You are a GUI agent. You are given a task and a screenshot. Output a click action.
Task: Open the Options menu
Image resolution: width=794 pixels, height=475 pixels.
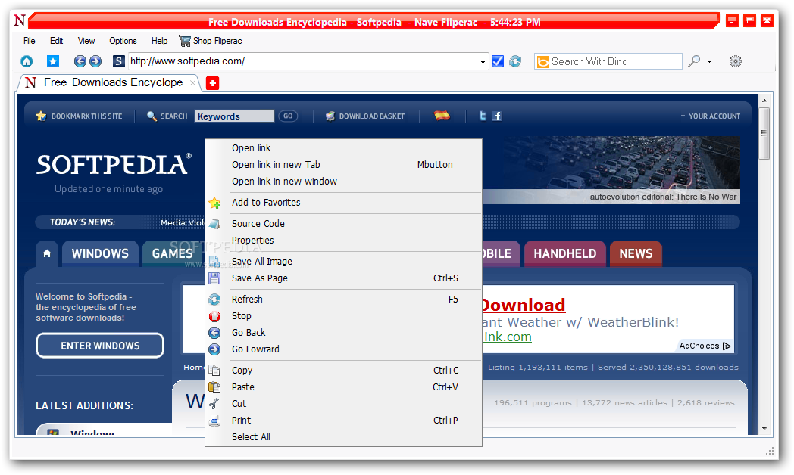coord(123,41)
